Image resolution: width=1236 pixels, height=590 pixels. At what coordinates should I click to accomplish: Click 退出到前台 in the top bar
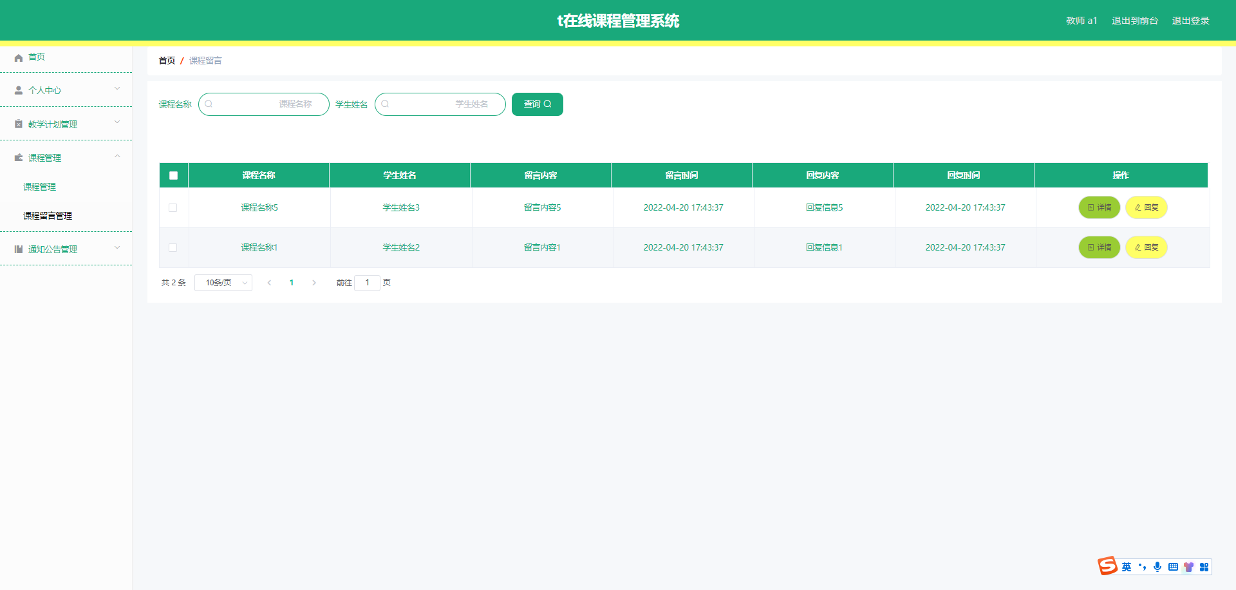point(1135,20)
